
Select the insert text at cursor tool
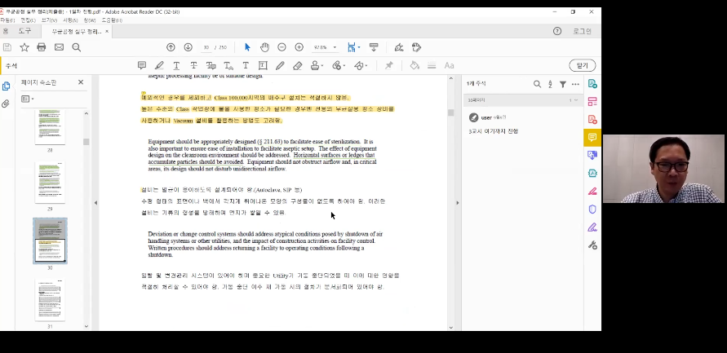[228, 66]
